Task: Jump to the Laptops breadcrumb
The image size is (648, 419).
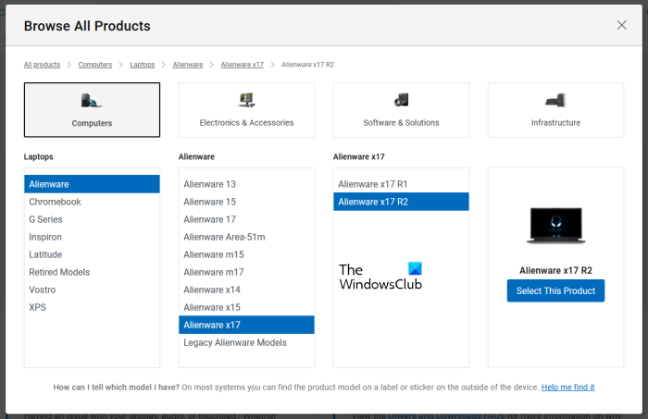Action: pos(143,65)
